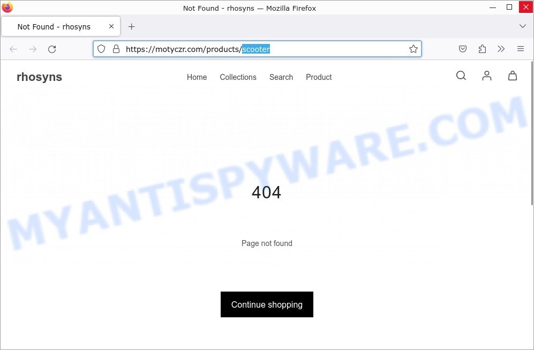534x350 pixels.
Task: Open the Product menu item
Action: [319, 77]
